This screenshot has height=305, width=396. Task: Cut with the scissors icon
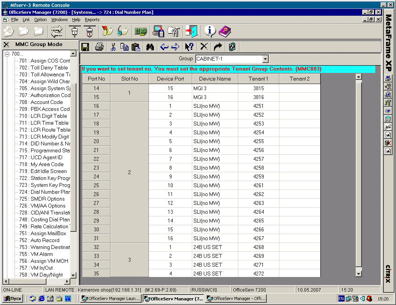click(113, 47)
